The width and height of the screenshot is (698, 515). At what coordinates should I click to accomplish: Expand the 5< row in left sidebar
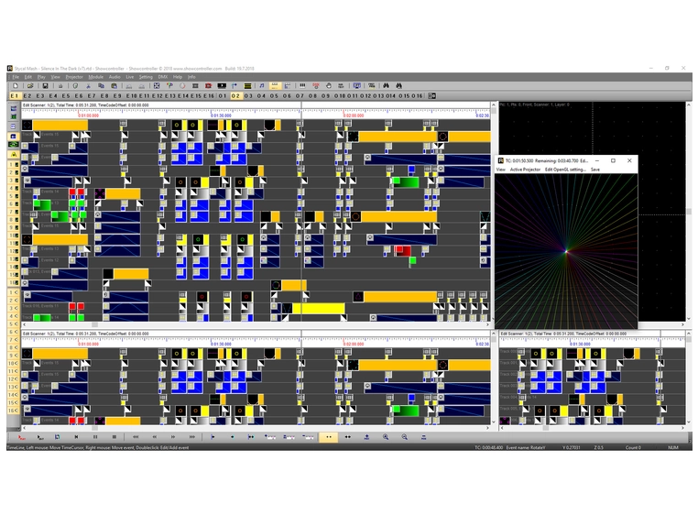14,323
